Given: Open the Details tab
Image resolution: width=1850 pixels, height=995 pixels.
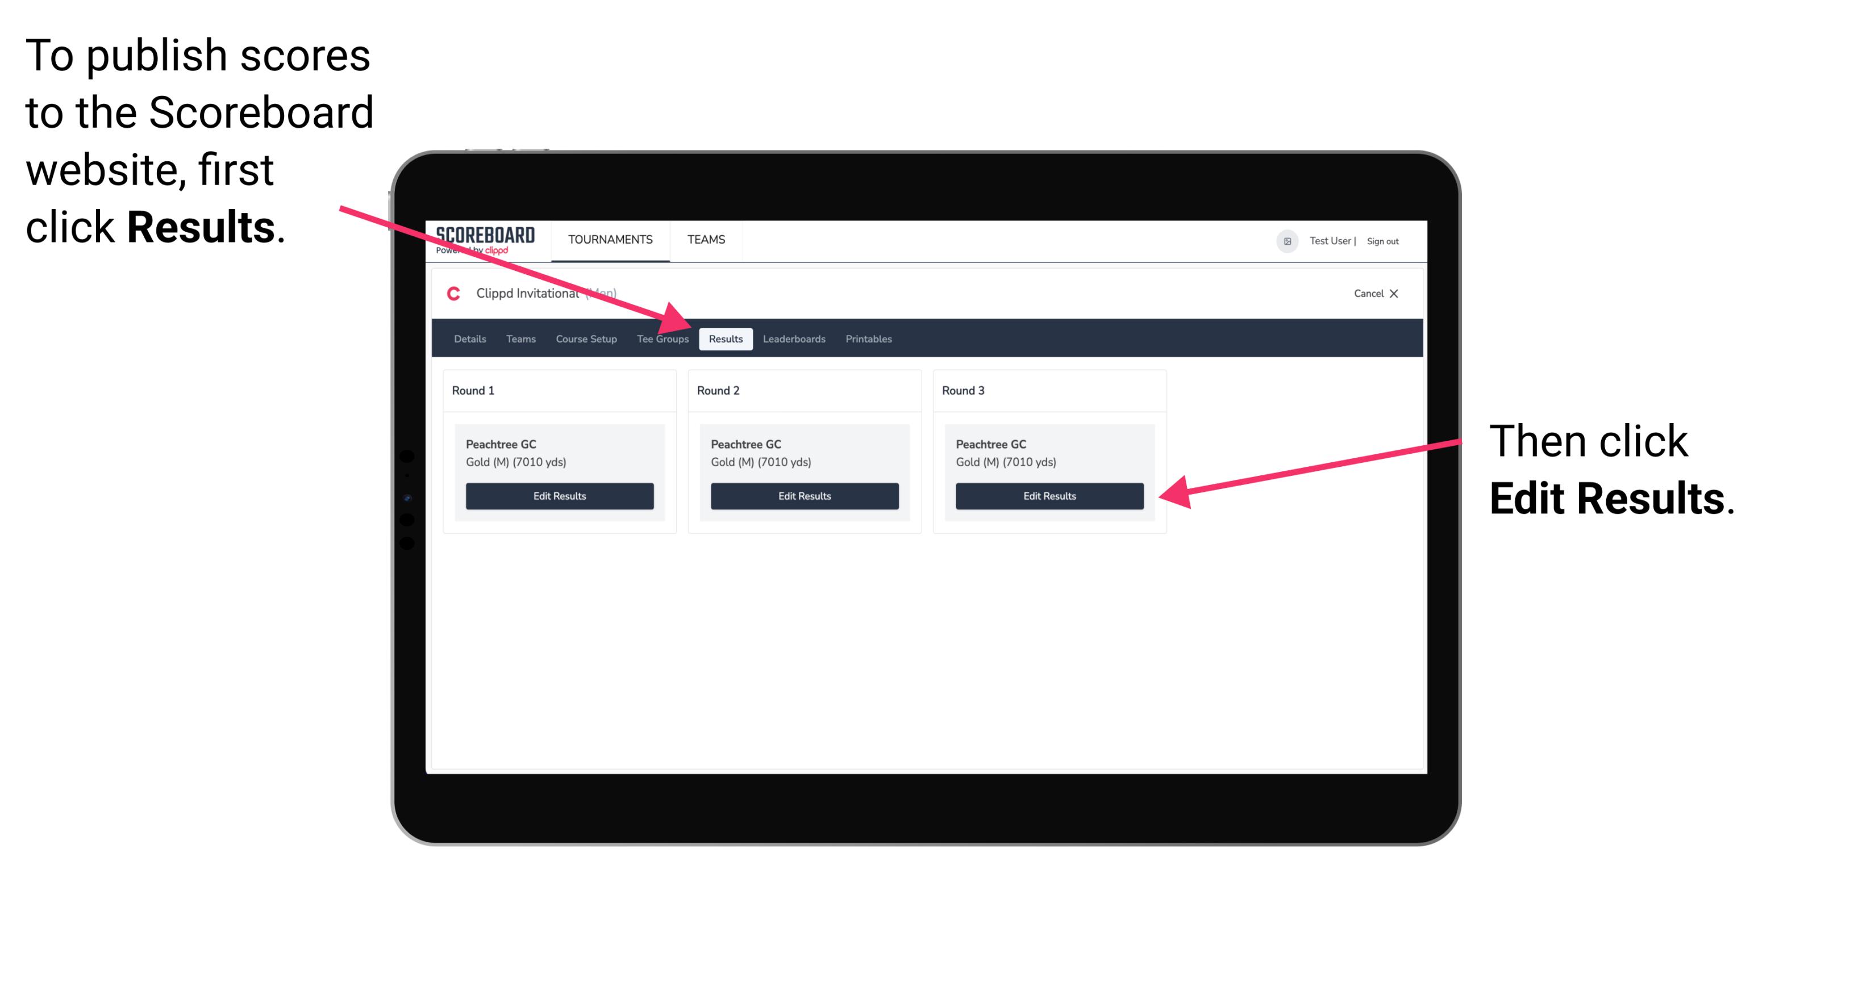Looking at the screenshot, I should point(471,338).
